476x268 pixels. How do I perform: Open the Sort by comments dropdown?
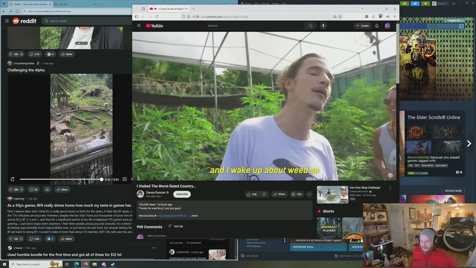176,226
